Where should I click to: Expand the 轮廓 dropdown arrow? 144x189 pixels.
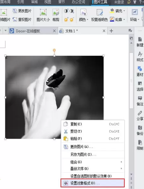[124, 19]
